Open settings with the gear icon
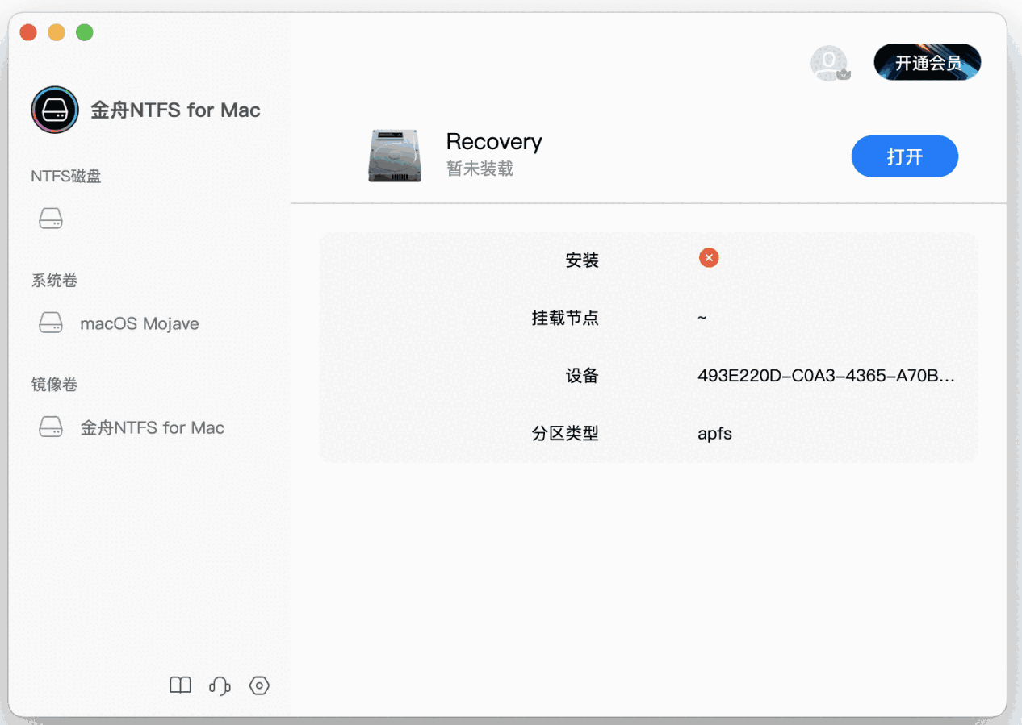The height and width of the screenshot is (725, 1022). coord(259,685)
